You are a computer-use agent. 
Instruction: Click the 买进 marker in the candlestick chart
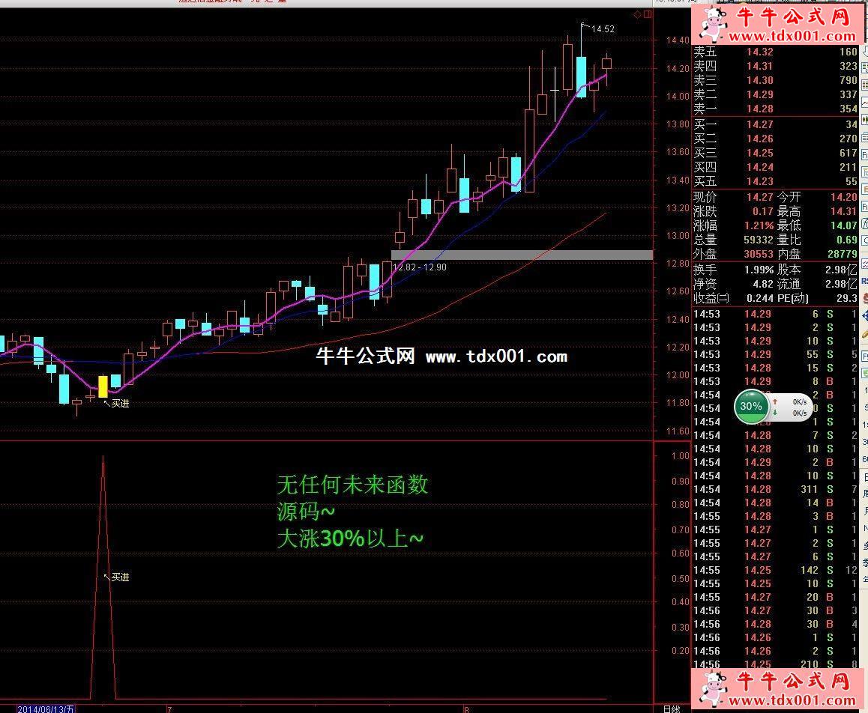click(x=120, y=403)
